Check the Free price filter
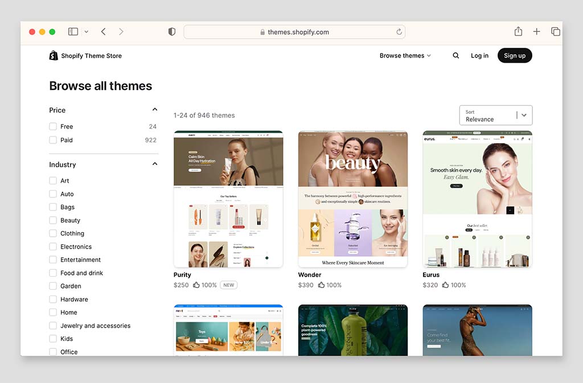Image resolution: width=583 pixels, height=383 pixels. pos(53,126)
